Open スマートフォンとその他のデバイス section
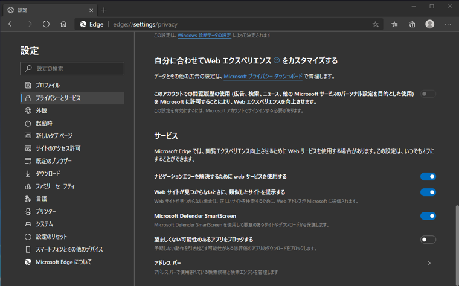The width and height of the screenshot is (459, 286). tap(72, 249)
